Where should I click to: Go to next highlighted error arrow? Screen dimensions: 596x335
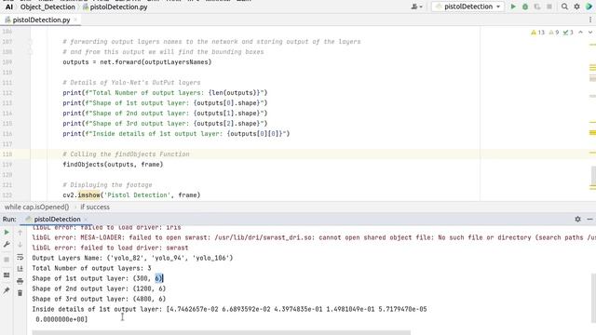(590, 33)
